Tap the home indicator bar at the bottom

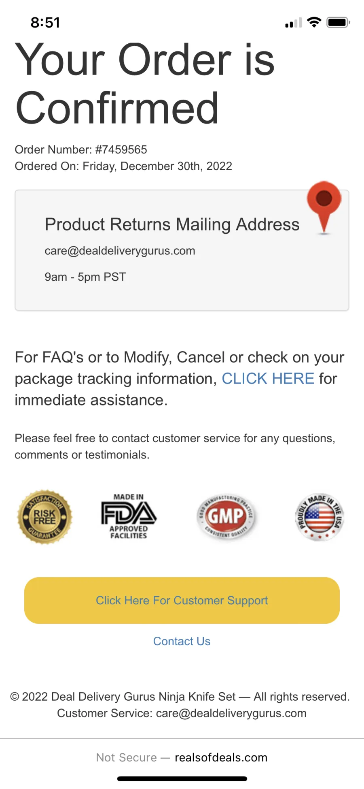click(x=182, y=778)
